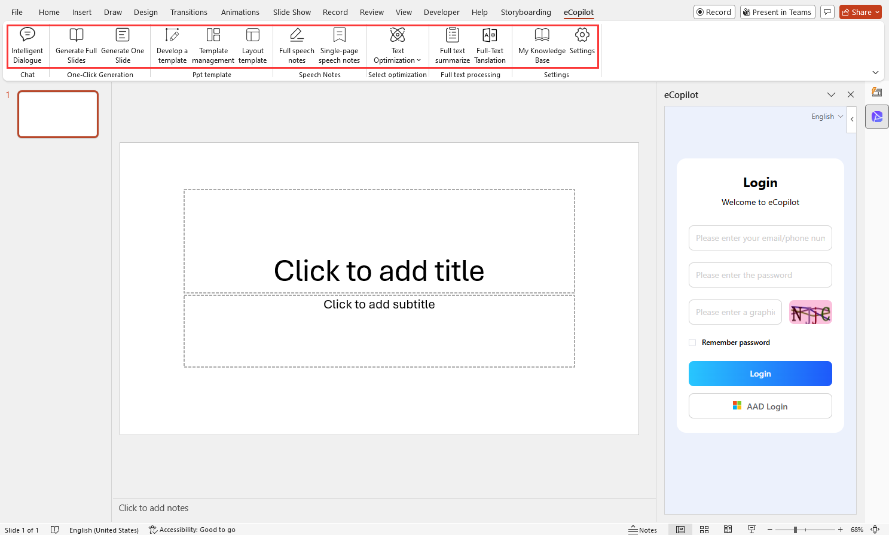
Task: Click the zoom slider in status bar
Action: coord(795,530)
